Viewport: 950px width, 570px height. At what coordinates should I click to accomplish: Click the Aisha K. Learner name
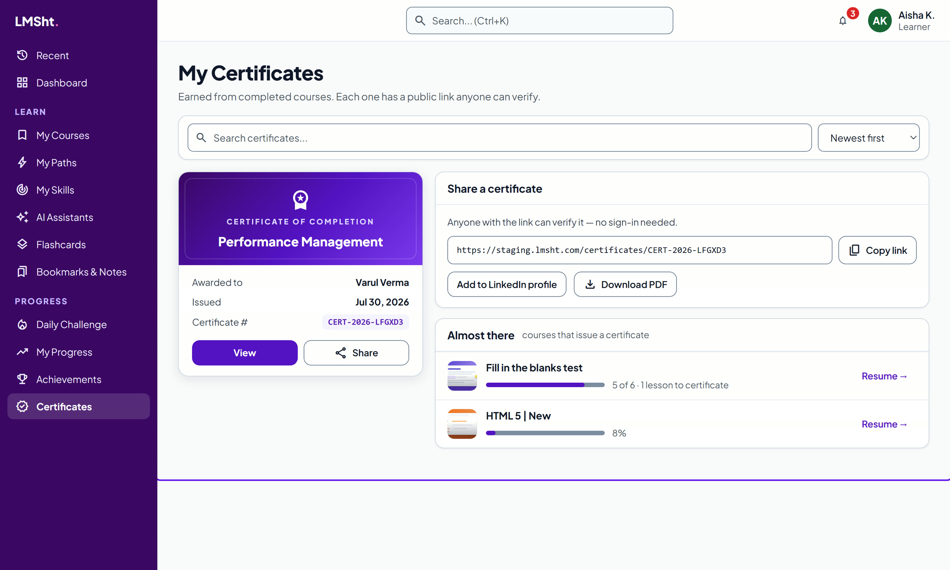pos(916,21)
